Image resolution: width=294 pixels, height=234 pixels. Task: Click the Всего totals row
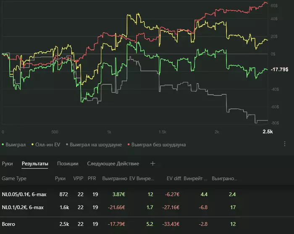tap(9, 224)
